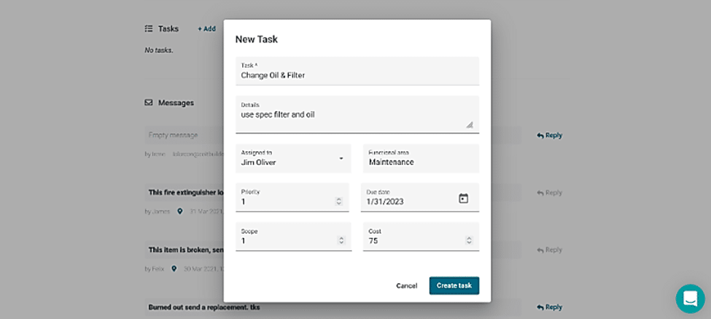Screen dimensions: 711x319
Task: Select the Functional area field
Action: [x=420, y=161]
